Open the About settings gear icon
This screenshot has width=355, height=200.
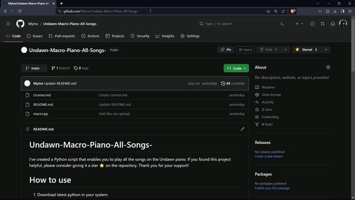pyautogui.click(x=328, y=67)
